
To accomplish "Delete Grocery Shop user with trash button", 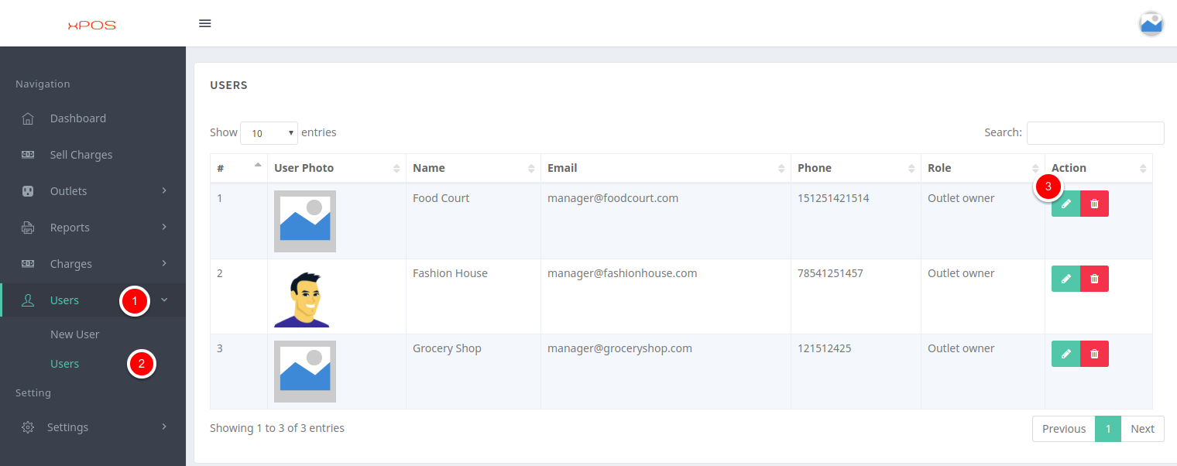I will pos(1094,354).
